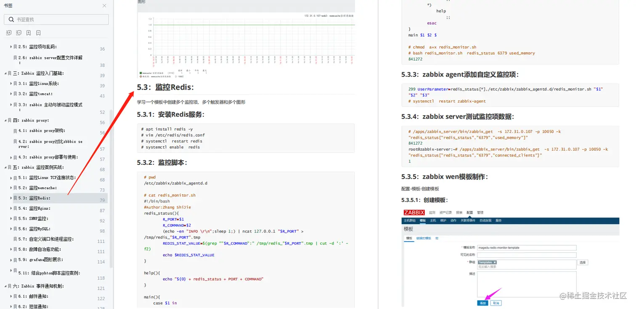Click bookmark icon beside 5.2: 监控memcache
Viewport: 636px width, 309px height.
click(x=16, y=188)
